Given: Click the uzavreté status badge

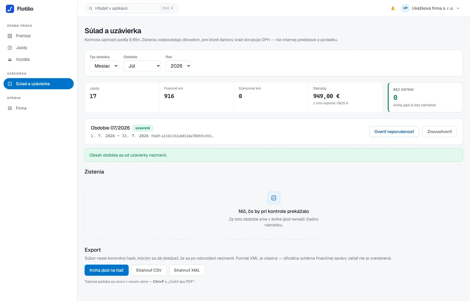Looking at the screenshot, I should pos(143,128).
